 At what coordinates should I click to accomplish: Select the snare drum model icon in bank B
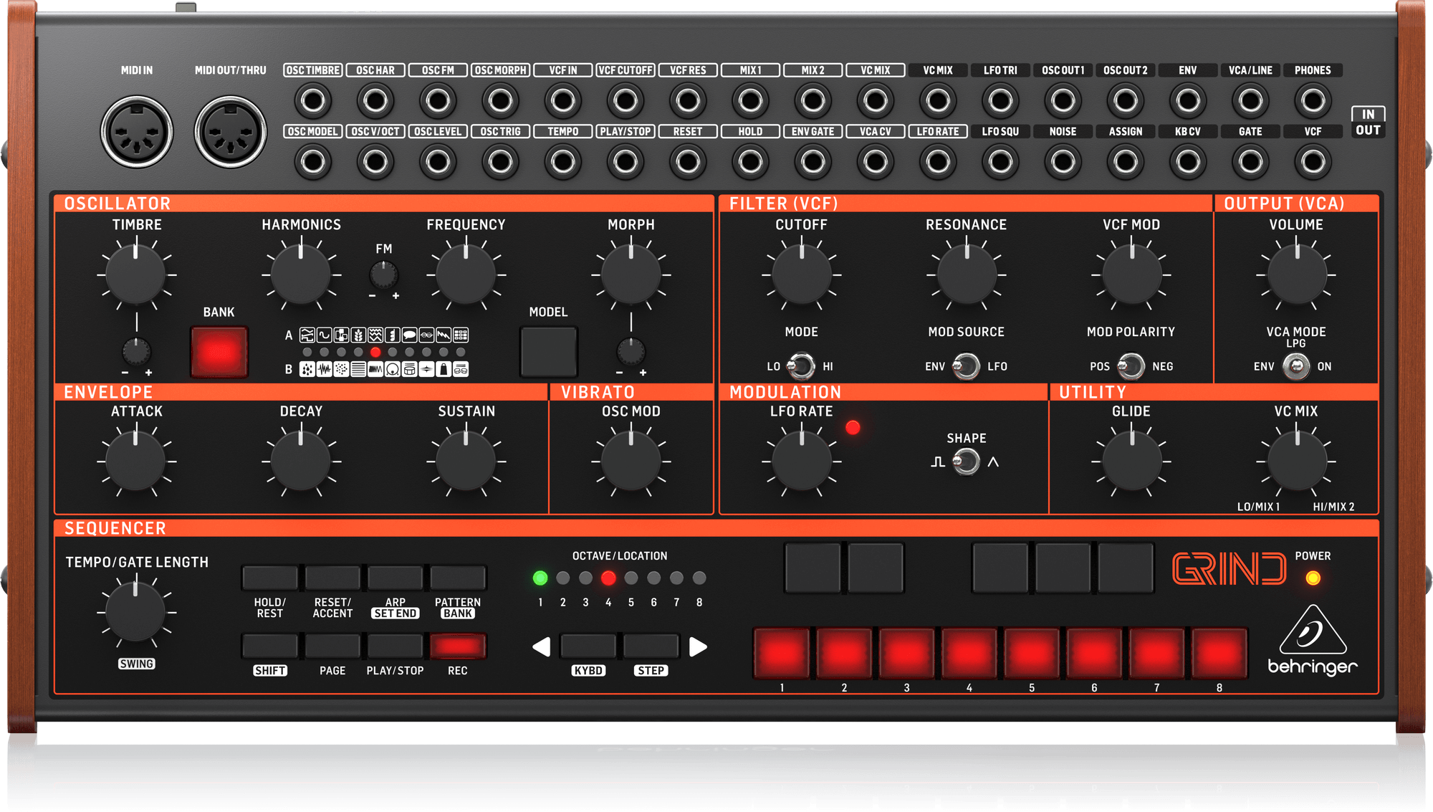[409, 370]
